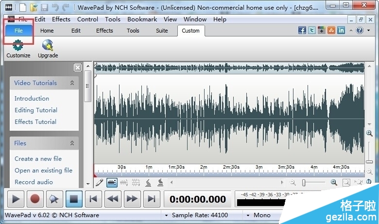Image resolution: width=379 pixels, height=224 pixels.
Task: Collapse the Files section in sidebar
Action: (72, 143)
